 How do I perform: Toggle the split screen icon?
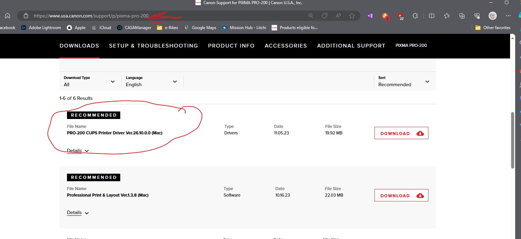pos(431,16)
